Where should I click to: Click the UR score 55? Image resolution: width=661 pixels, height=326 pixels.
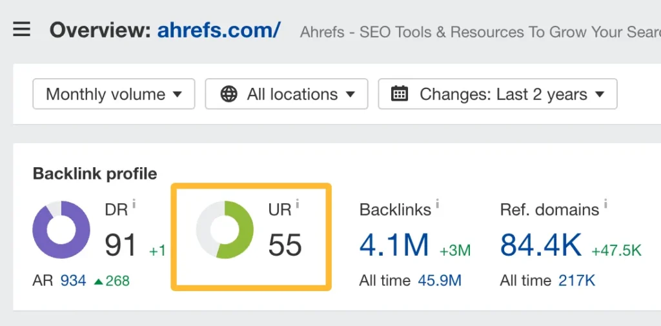point(285,245)
